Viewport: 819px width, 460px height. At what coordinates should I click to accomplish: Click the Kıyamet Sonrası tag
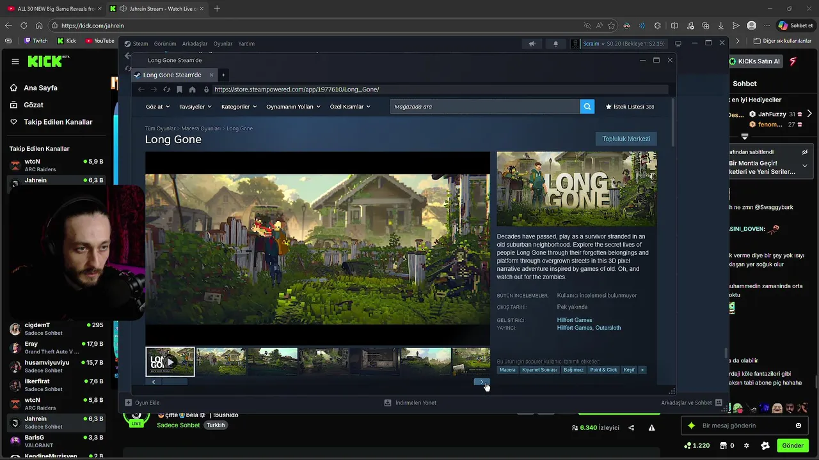pos(539,370)
